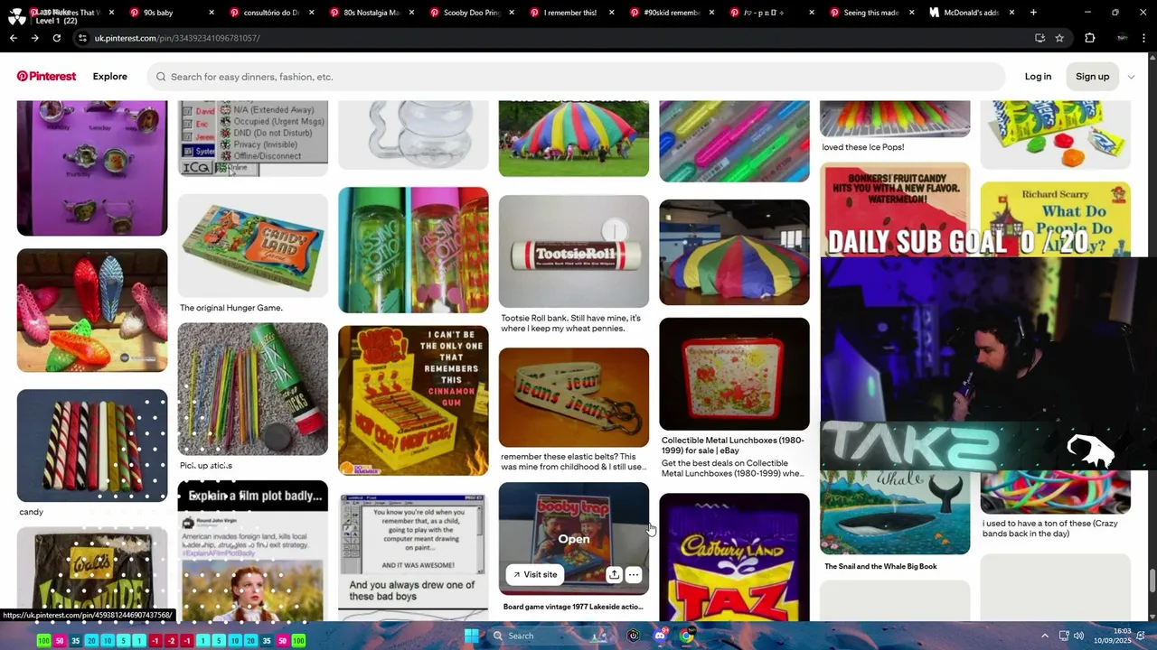Viewport: 1157px width, 650px height.
Task: Open the jelly shoes pin image
Action: [92, 310]
